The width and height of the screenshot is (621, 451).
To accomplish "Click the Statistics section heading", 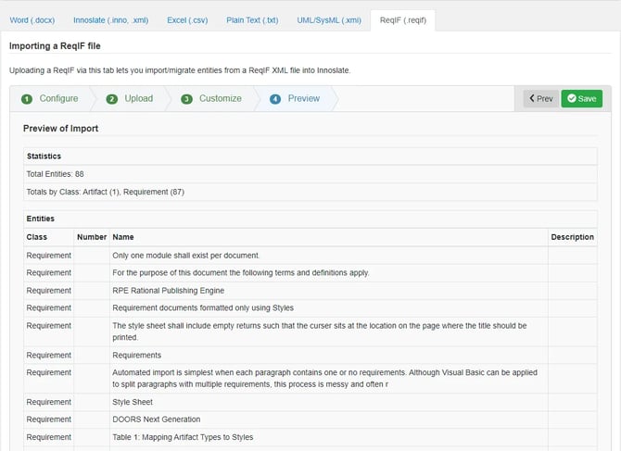I will pyautogui.click(x=44, y=157).
